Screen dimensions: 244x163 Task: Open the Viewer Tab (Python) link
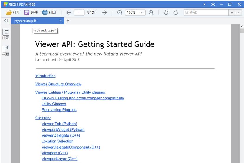(x=59, y=124)
